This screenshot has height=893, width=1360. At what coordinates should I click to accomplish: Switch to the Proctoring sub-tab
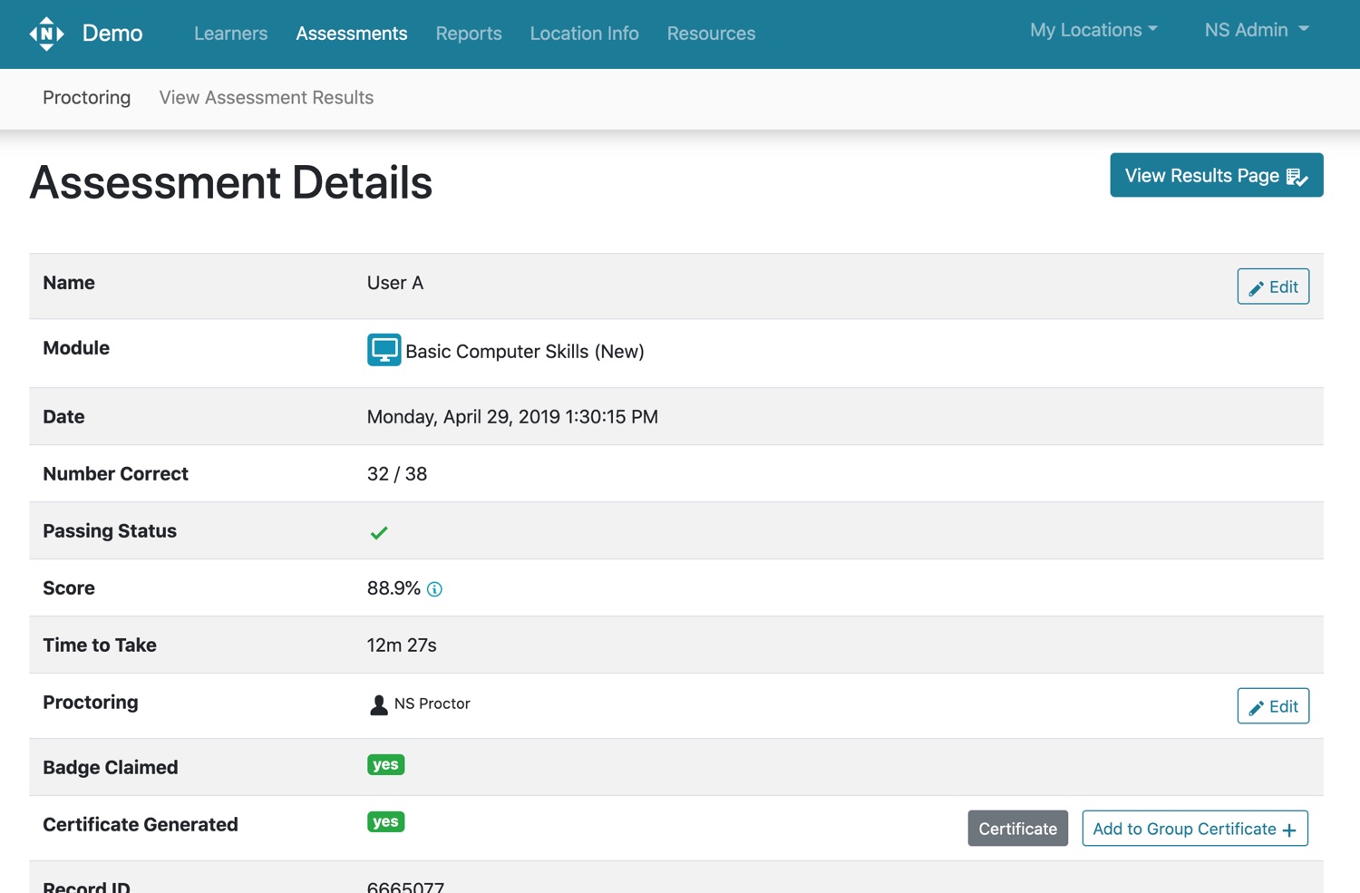[x=87, y=97]
